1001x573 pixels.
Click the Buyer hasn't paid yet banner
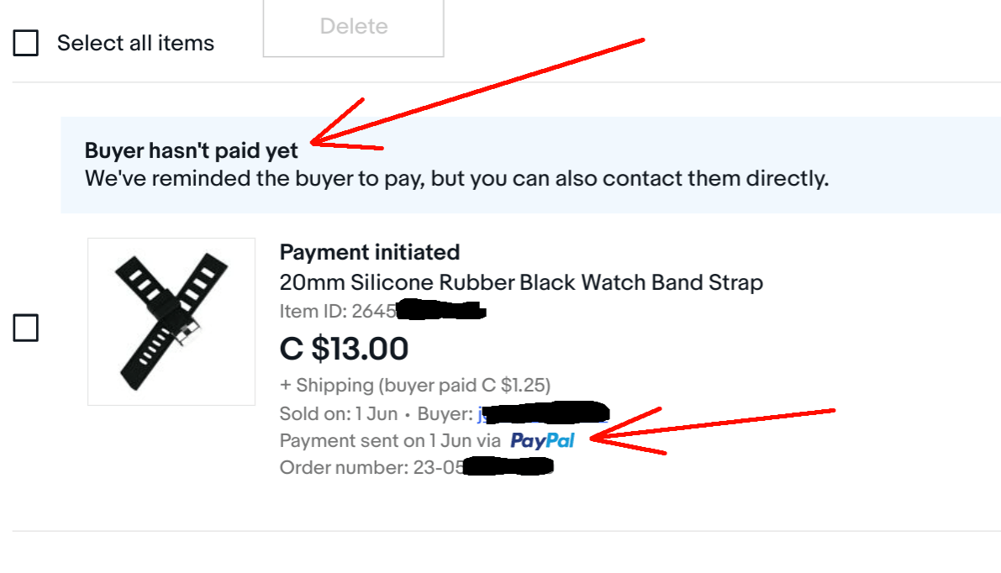[x=191, y=150]
